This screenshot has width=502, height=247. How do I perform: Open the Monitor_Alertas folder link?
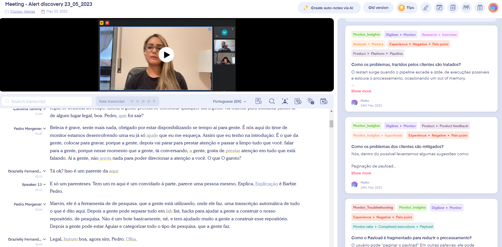tap(23, 11)
